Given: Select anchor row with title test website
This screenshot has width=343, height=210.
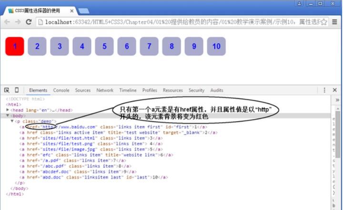Looking at the screenshot, I should (118, 133).
